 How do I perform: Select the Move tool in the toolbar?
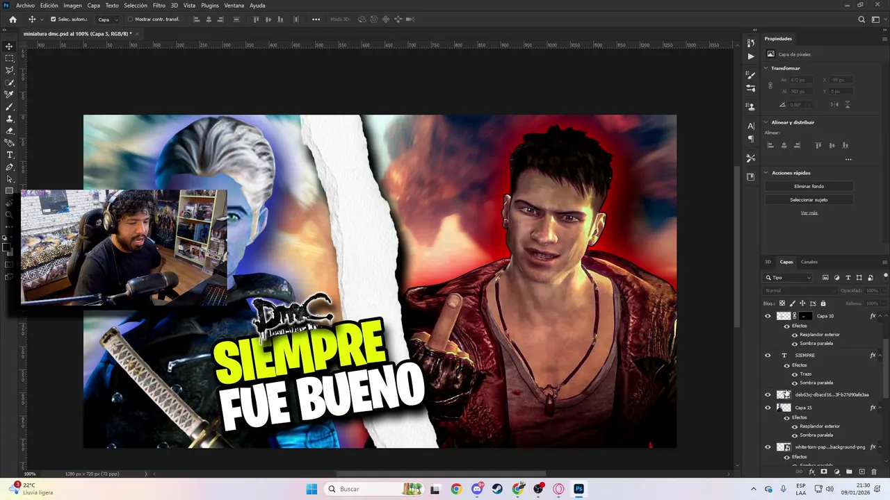9,47
